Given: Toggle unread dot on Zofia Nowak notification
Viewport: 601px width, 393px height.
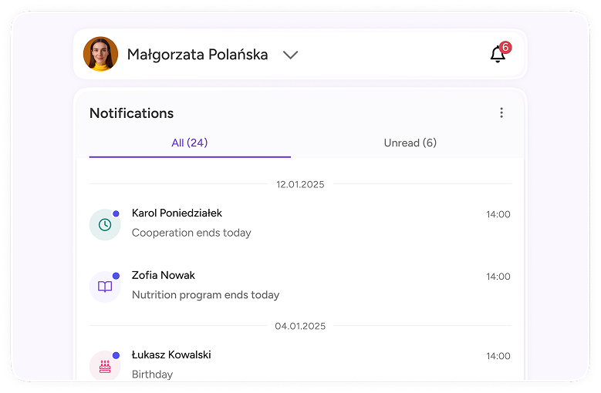Looking at the screenshot, I should [x=116, y=276].
